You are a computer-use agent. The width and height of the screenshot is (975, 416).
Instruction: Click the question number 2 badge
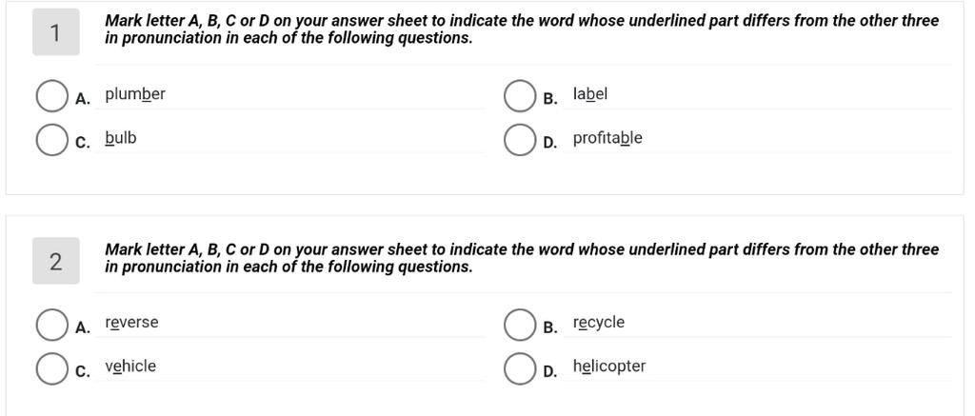[55, 262]
